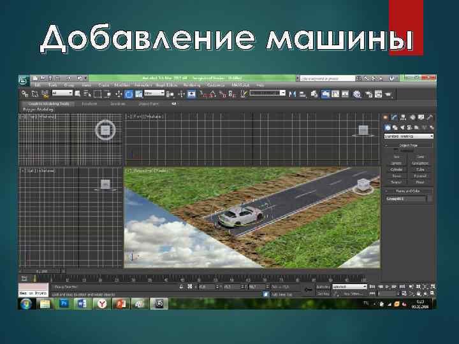Viewport: 459px width, 344px height.
Task: Open the Rendering menu
Action: 192,85
